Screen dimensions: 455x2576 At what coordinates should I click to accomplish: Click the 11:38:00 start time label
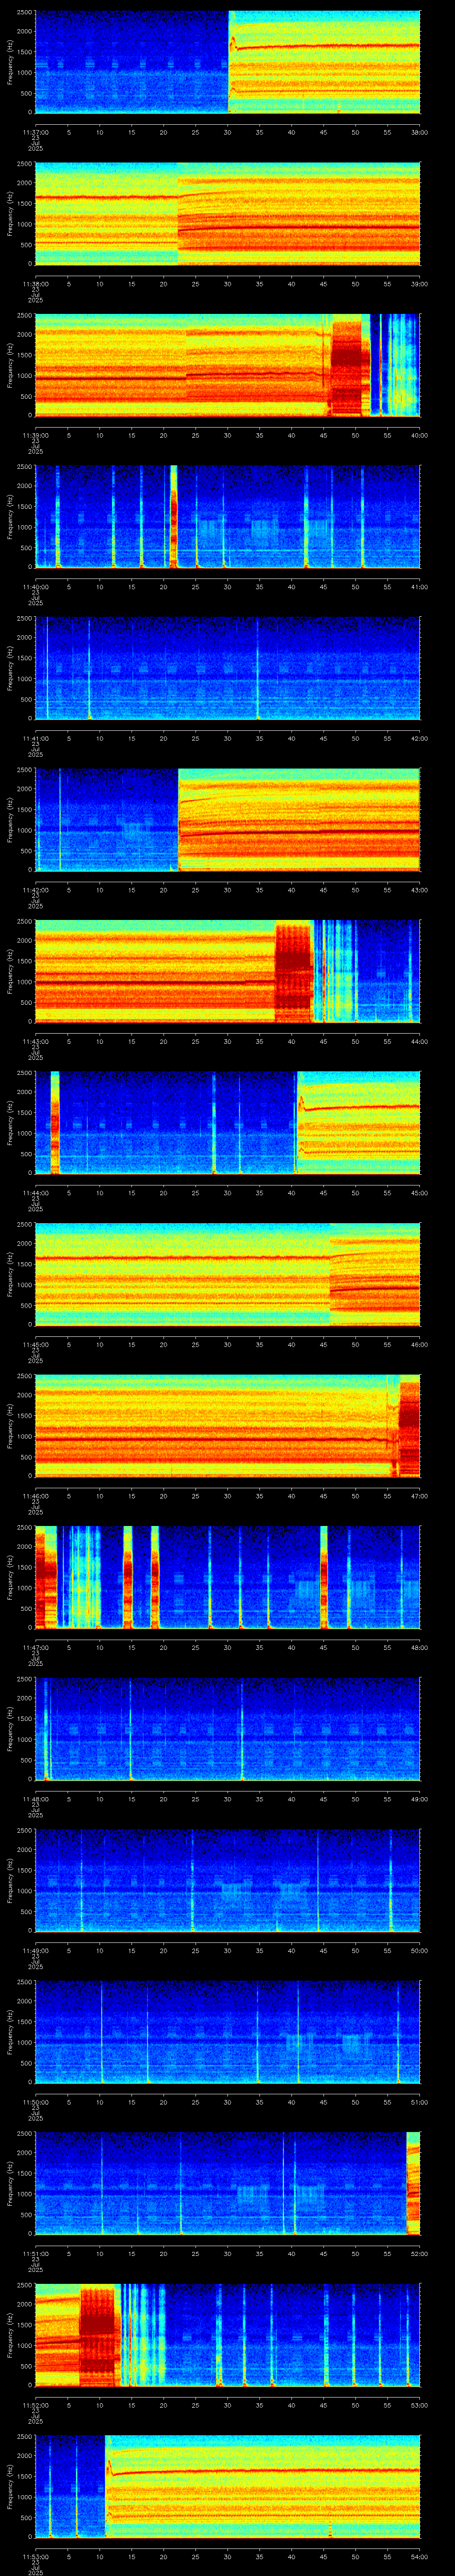point(35,284)
